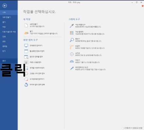Screen dimensions: 144x130
Task: Choose 저장 (Save) in the sidebar
Action: [9, 27]
